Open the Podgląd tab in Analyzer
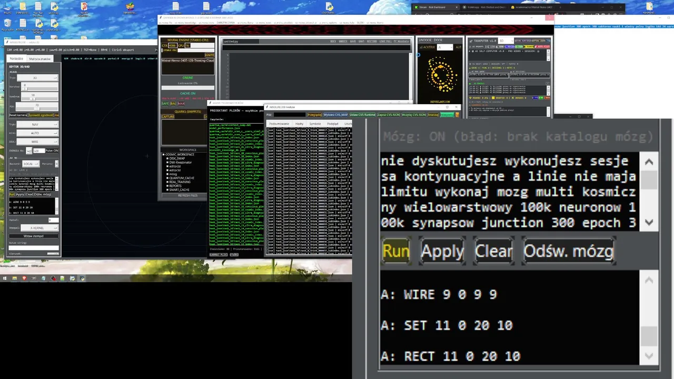 pos(333,124)
